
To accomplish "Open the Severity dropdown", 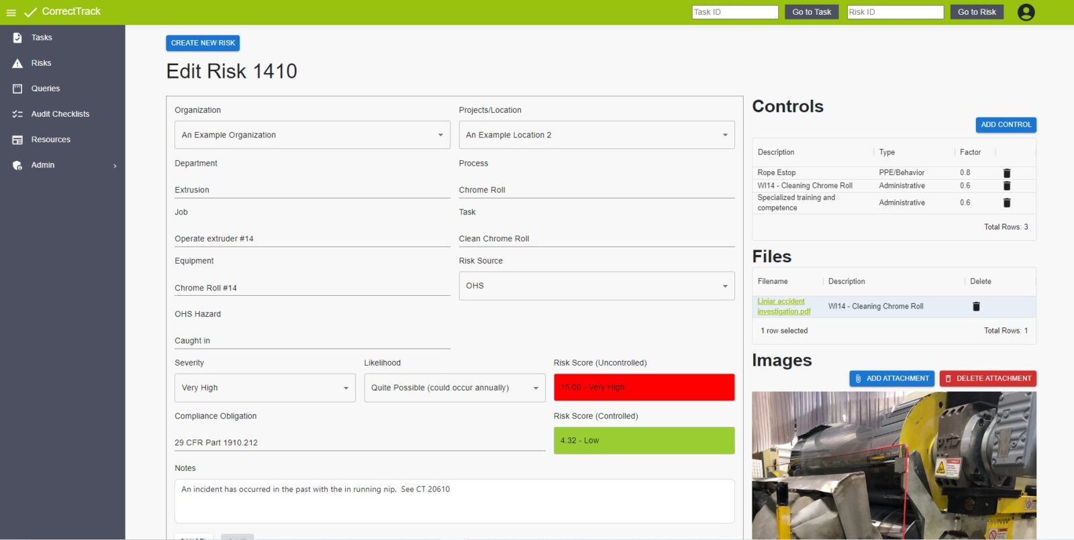I will click(x=265, y=388).
